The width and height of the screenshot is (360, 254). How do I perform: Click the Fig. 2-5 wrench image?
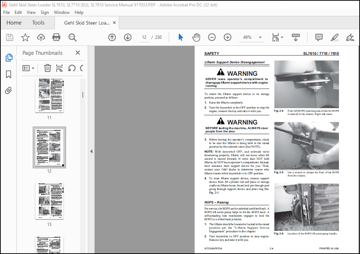pyautogui.click(x=306, y=145)
